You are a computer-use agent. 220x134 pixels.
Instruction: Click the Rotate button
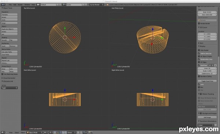tap(10, 17)
